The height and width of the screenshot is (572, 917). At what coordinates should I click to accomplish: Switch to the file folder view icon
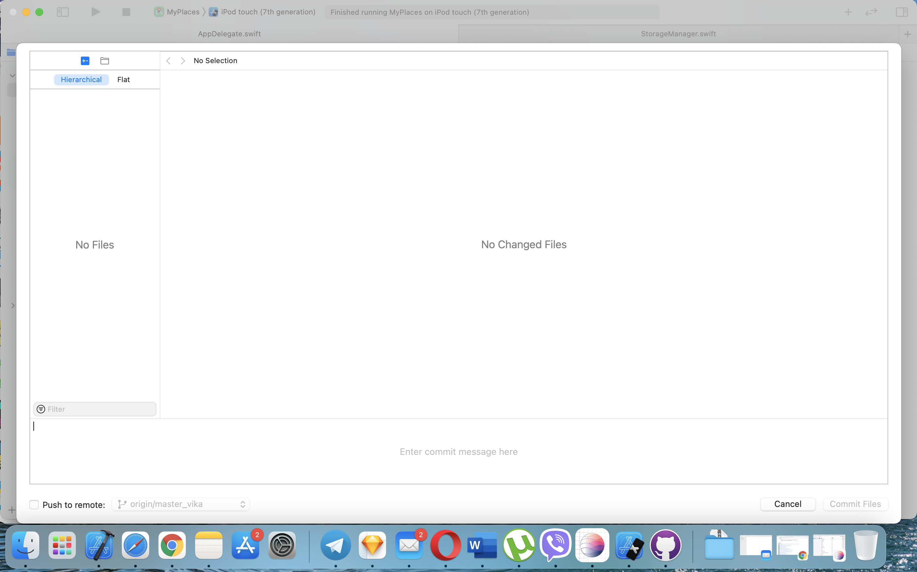coord(104,61)
